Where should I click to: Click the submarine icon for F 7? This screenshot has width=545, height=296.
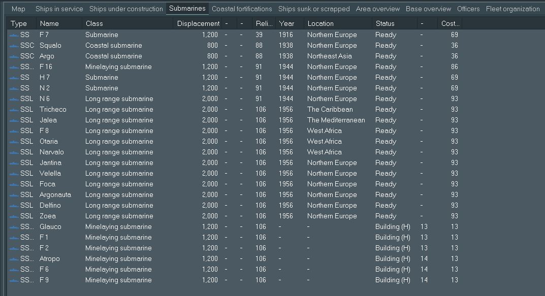click(x=14, y=35)
